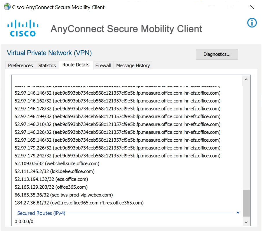
Task: Click the info icon in the header
Action: pos(252,23)
